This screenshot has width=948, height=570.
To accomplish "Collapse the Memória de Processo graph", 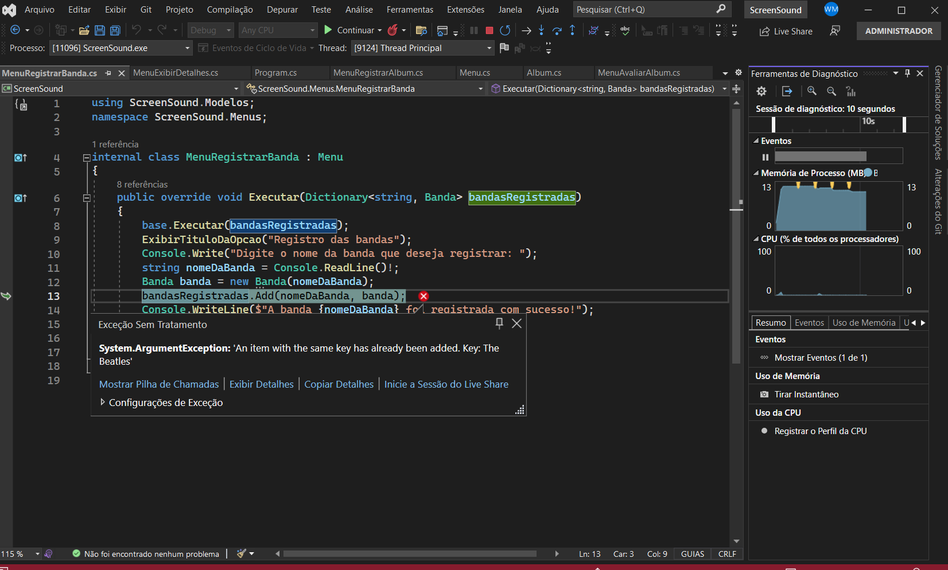I will coord(756,173).
